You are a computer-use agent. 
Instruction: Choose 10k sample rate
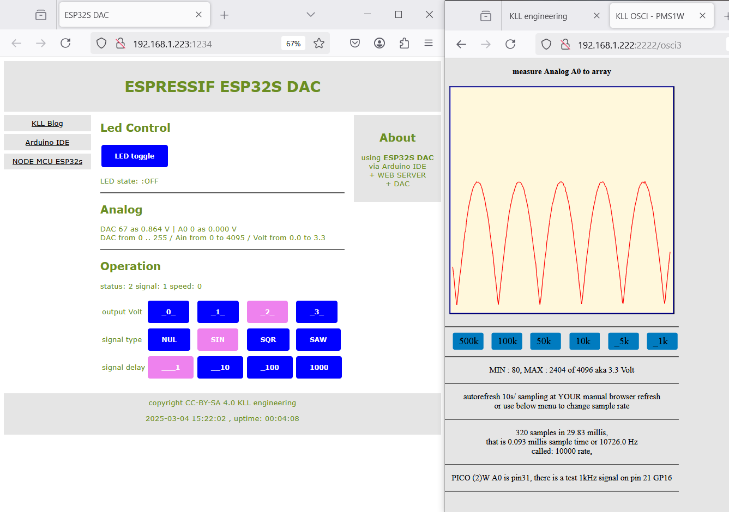585,341
